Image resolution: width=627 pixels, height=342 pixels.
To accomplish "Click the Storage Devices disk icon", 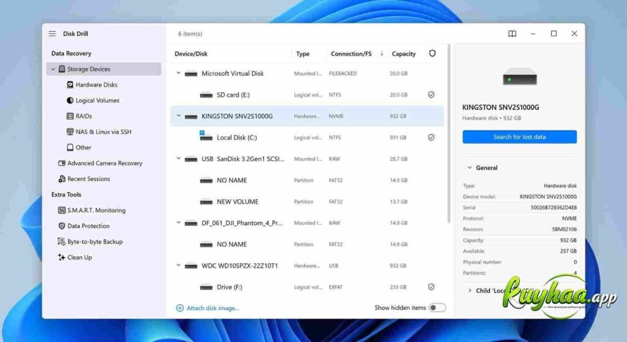I will click(62, 69).
